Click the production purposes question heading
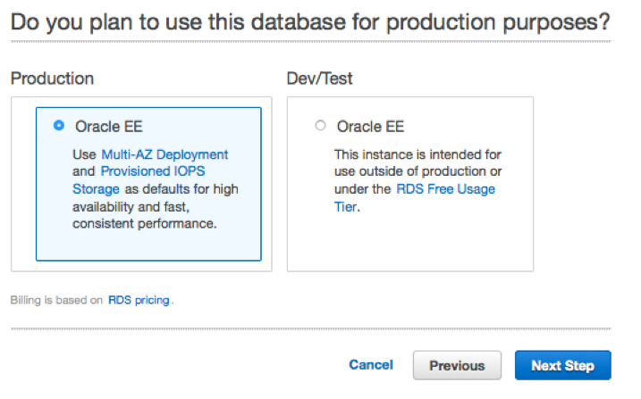 tap(310, 22)
